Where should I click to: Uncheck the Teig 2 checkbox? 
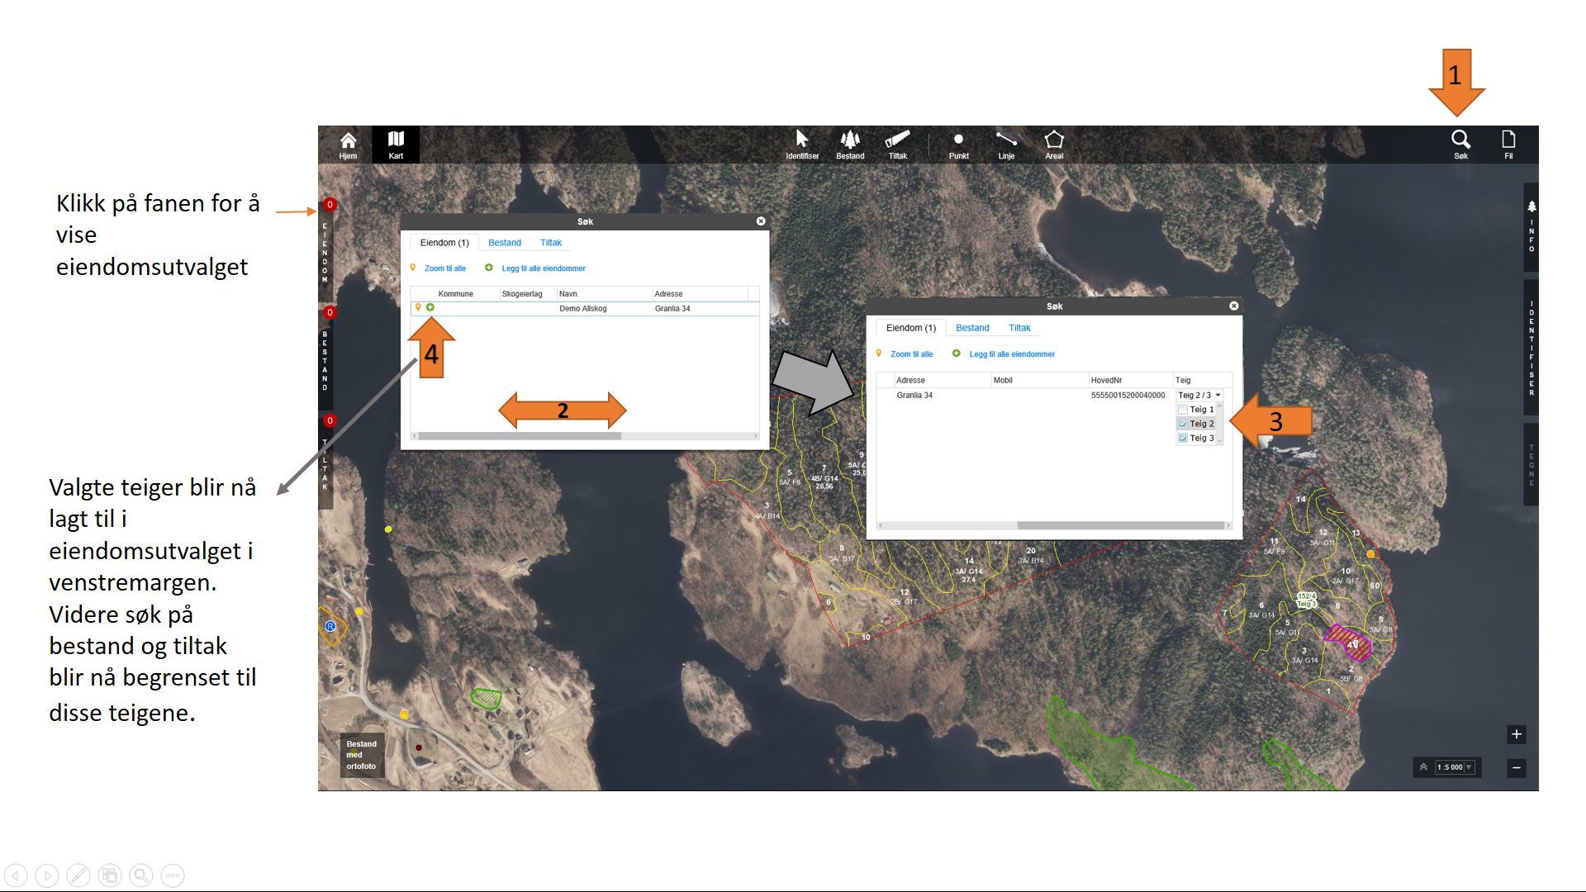pos(1183,424)
